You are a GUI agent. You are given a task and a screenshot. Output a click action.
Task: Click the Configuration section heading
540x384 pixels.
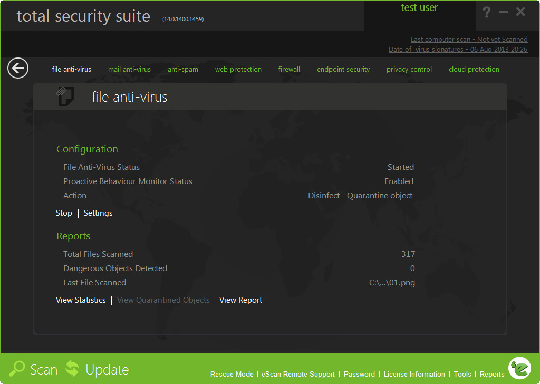(x=87, y=149)
